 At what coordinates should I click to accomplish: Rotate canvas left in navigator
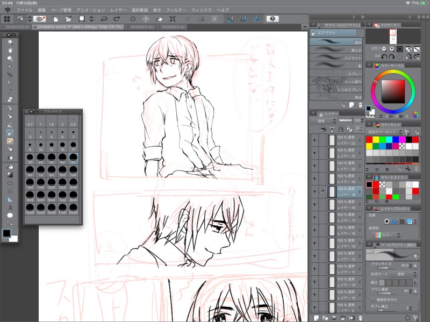point(384,56)
